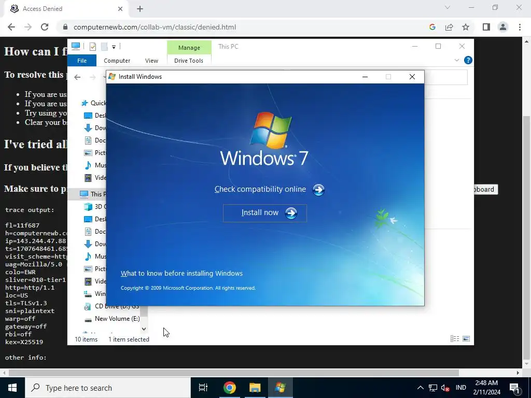Click the New folder quick access icon

coord(104,47)
